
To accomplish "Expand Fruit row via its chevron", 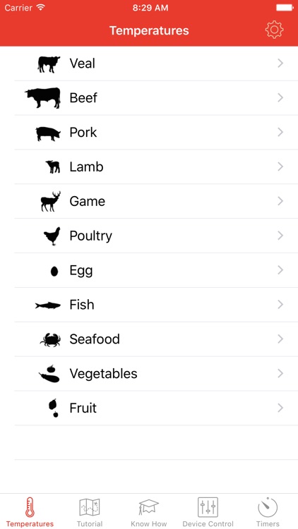I will tap(280, 408).
